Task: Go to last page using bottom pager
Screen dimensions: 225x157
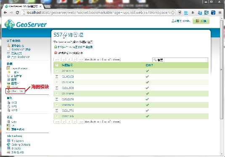Action: [81, 122]
